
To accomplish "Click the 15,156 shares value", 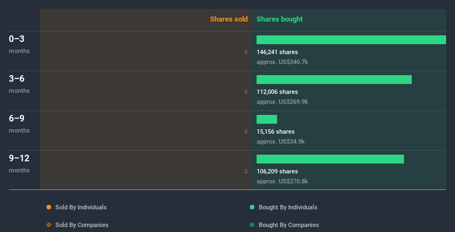I will [x=275, y=131].
